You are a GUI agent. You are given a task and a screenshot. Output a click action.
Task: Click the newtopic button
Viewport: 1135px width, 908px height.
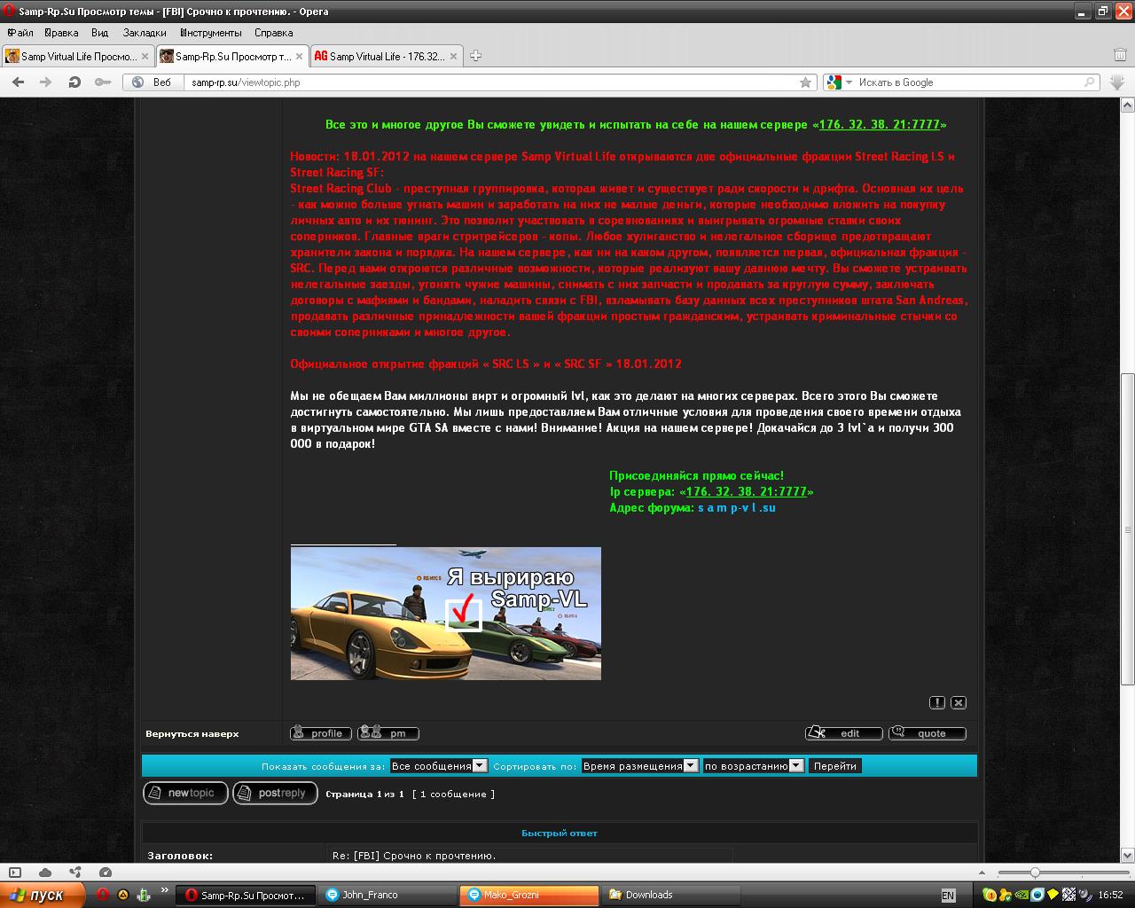point(185,793)
